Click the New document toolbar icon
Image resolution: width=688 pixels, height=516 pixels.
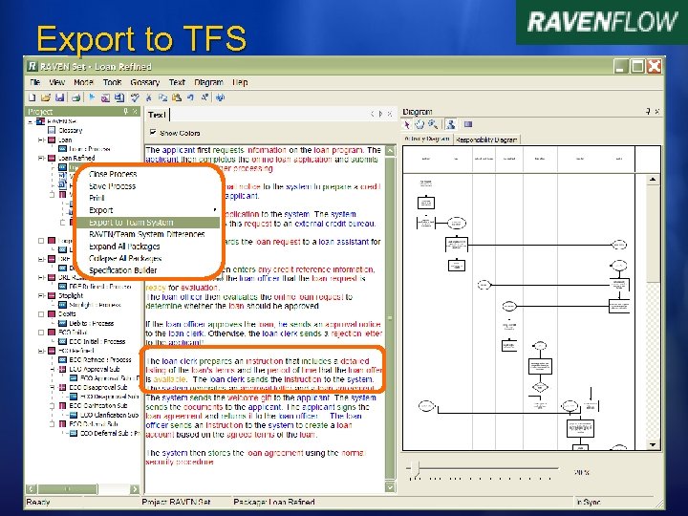click(x=32, y=97)
